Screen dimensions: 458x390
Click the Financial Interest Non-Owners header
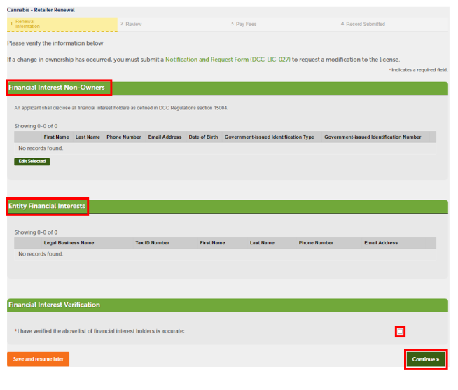pyautogui.click(x=57, y=88)
